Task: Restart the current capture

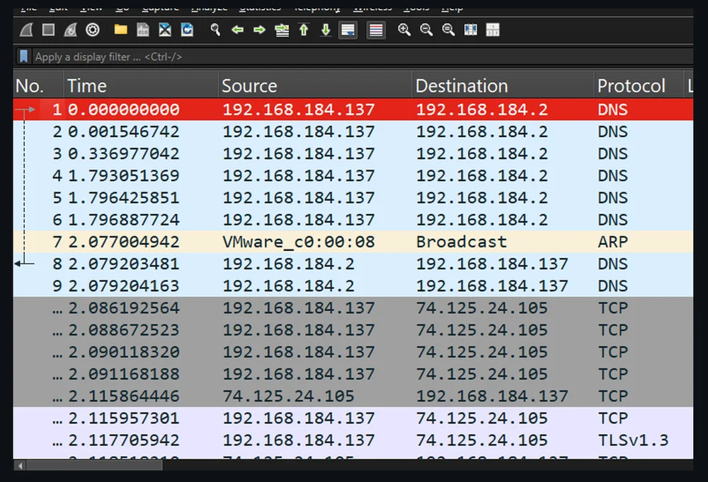Action: (70, 30)
